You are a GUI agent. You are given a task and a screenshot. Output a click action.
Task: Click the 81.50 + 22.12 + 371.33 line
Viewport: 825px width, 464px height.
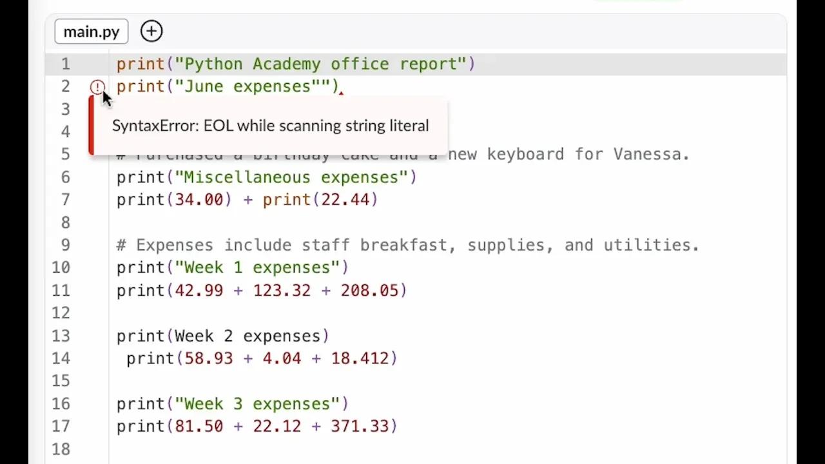257,427
